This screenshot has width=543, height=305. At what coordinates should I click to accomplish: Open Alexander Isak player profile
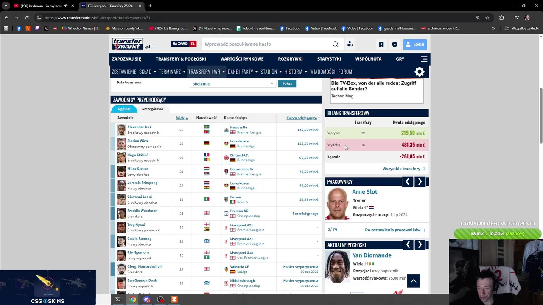point(139,127)
